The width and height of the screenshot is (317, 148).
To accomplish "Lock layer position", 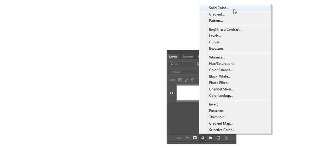I will pos(193,80).
